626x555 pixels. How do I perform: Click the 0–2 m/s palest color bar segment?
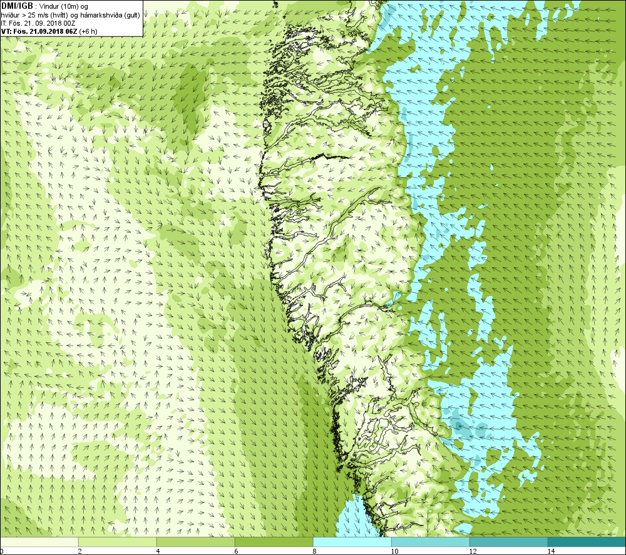pyautogui.click(x=39, y=542)
